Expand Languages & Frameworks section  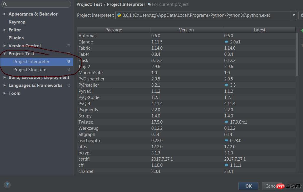tap(5, 85)
